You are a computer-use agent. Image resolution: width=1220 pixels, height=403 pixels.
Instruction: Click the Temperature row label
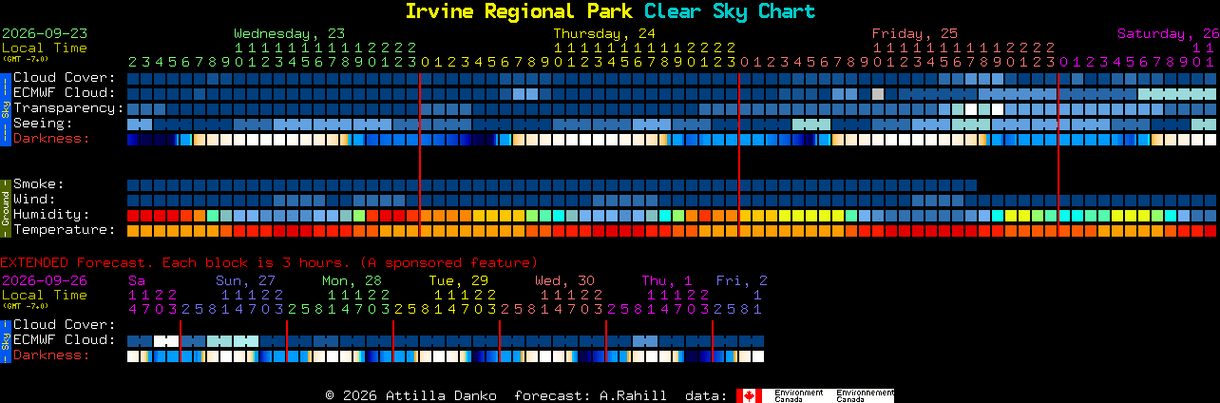coord(65,230)
